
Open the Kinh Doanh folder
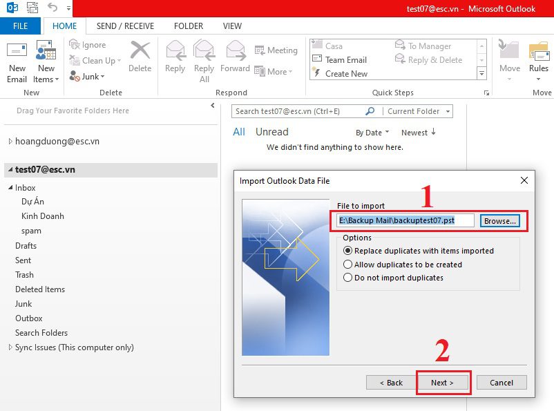point(42,216)
